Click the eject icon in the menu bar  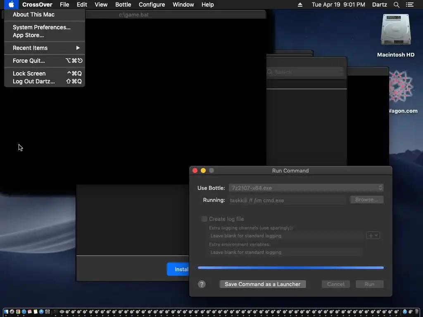(x=300, y=5)
